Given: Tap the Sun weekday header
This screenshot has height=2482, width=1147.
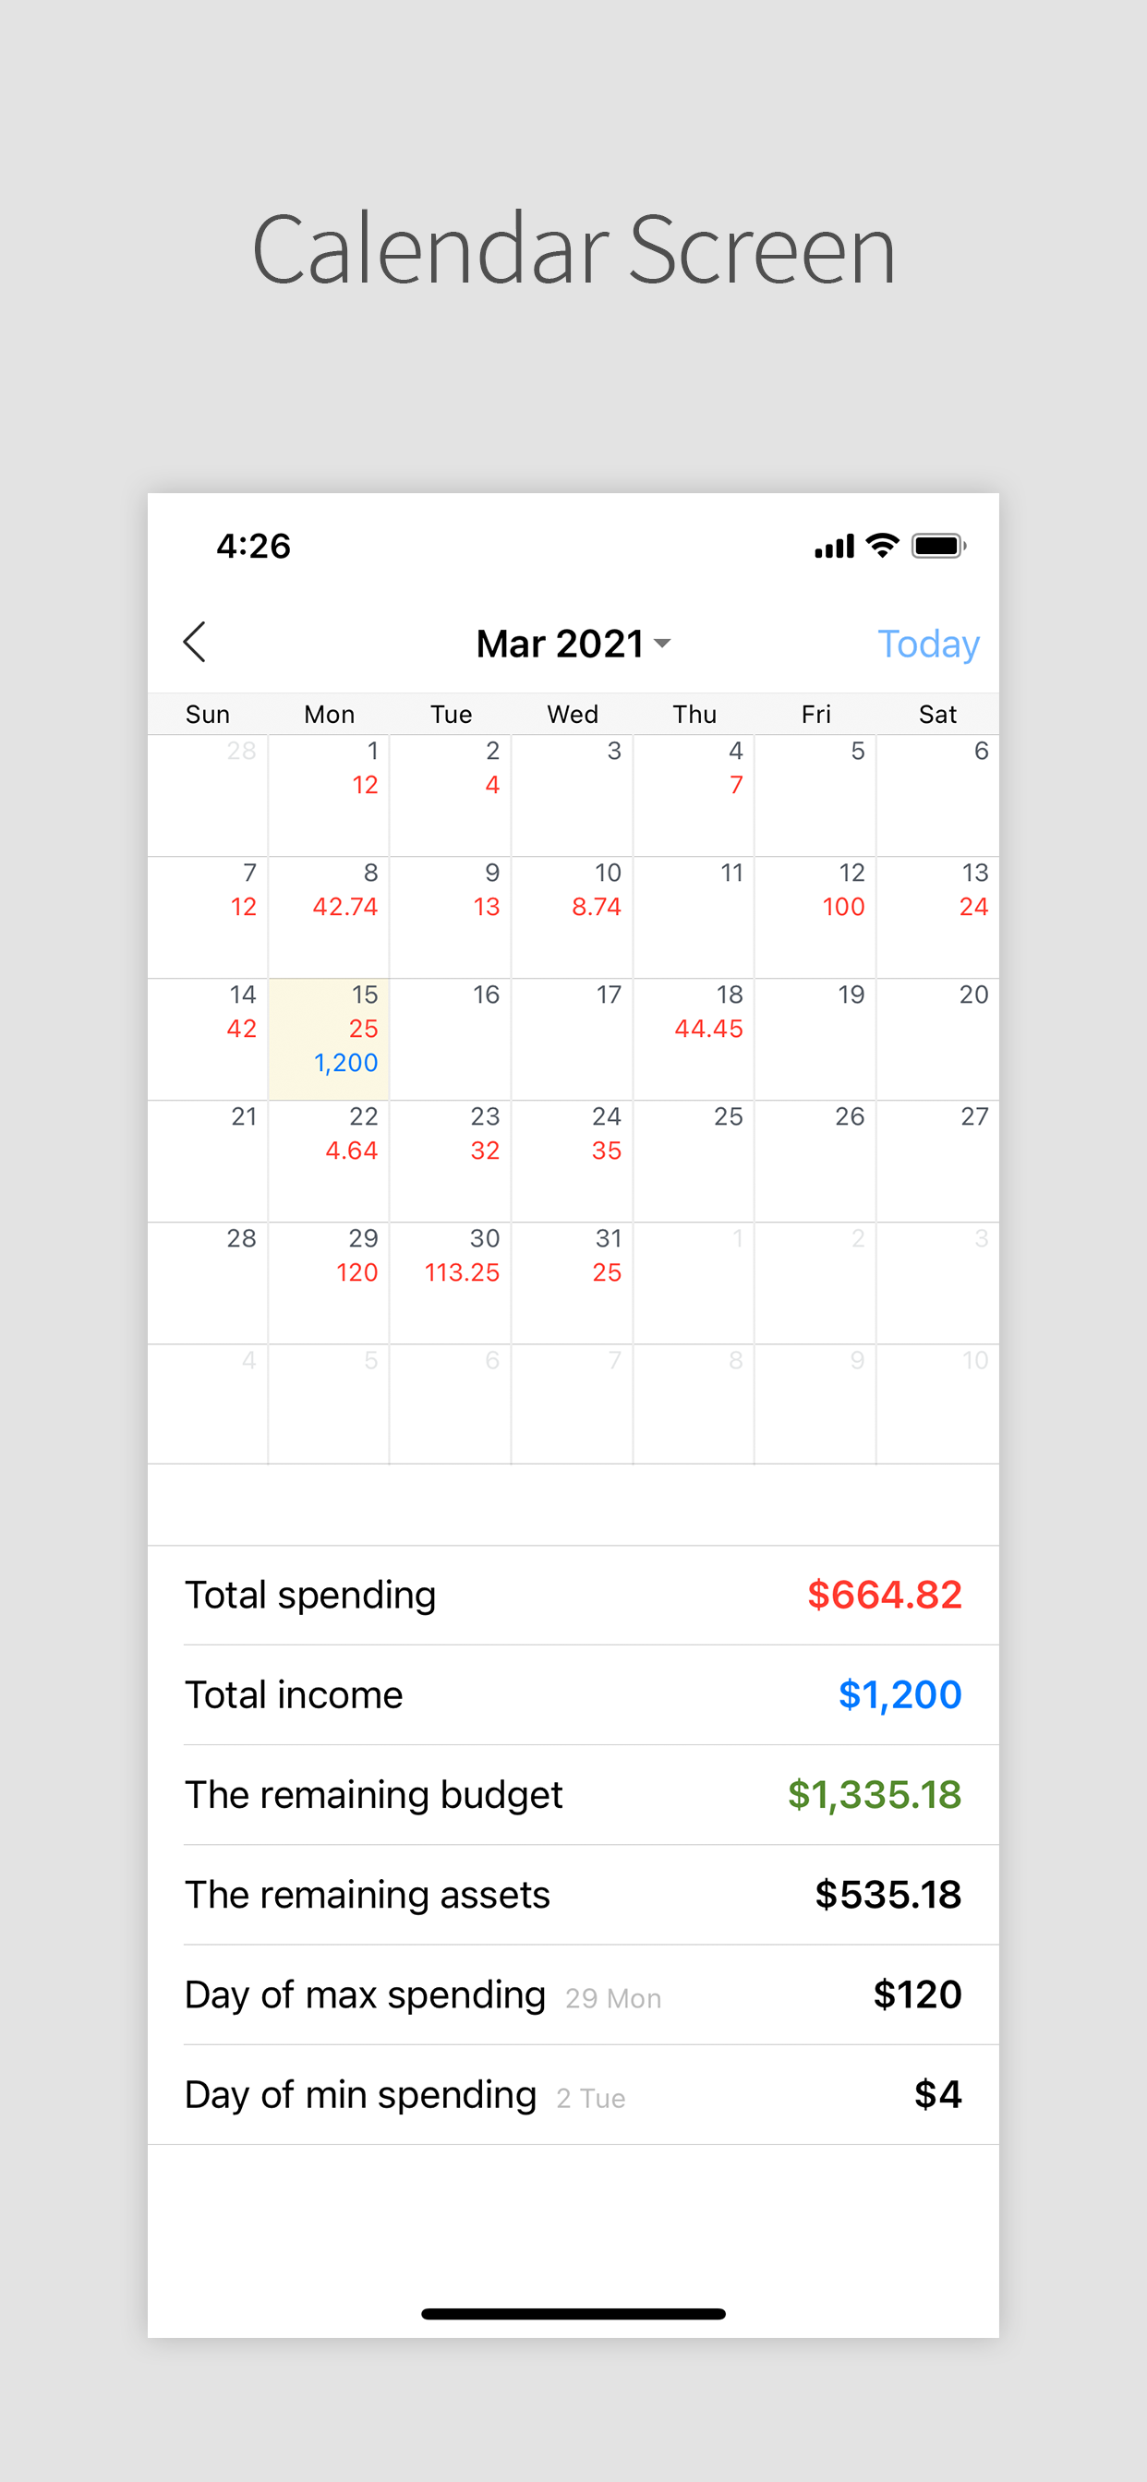Looking at the screenshot, I should [x=207, y=714].
